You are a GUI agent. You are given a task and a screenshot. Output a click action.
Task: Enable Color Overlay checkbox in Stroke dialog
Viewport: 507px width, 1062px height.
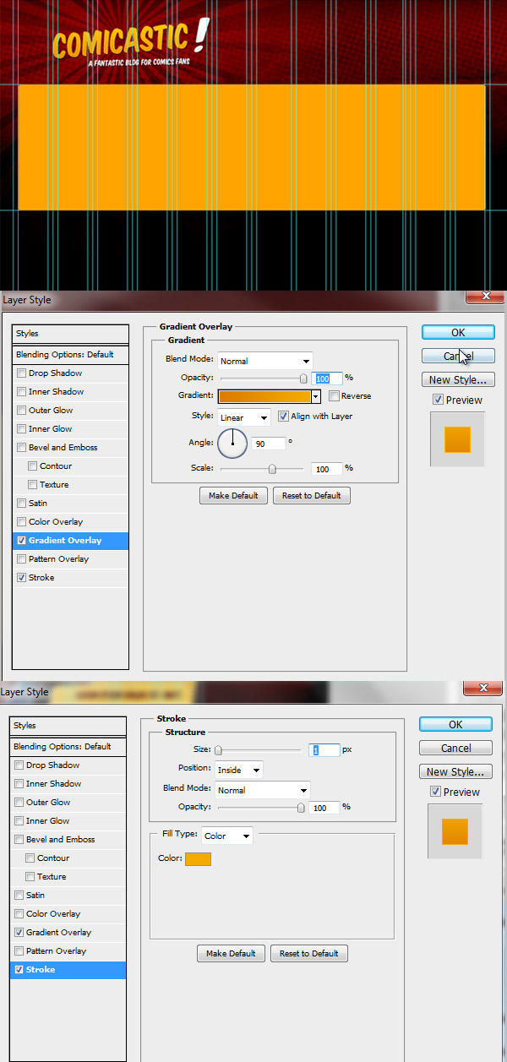[x=19, y=914]
